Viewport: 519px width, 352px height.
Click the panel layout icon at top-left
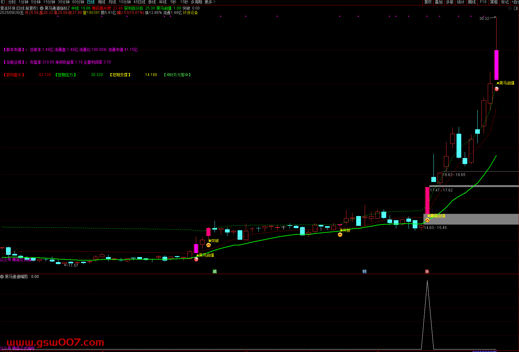(3, 2)
